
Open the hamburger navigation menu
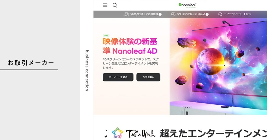coord(105,5)
